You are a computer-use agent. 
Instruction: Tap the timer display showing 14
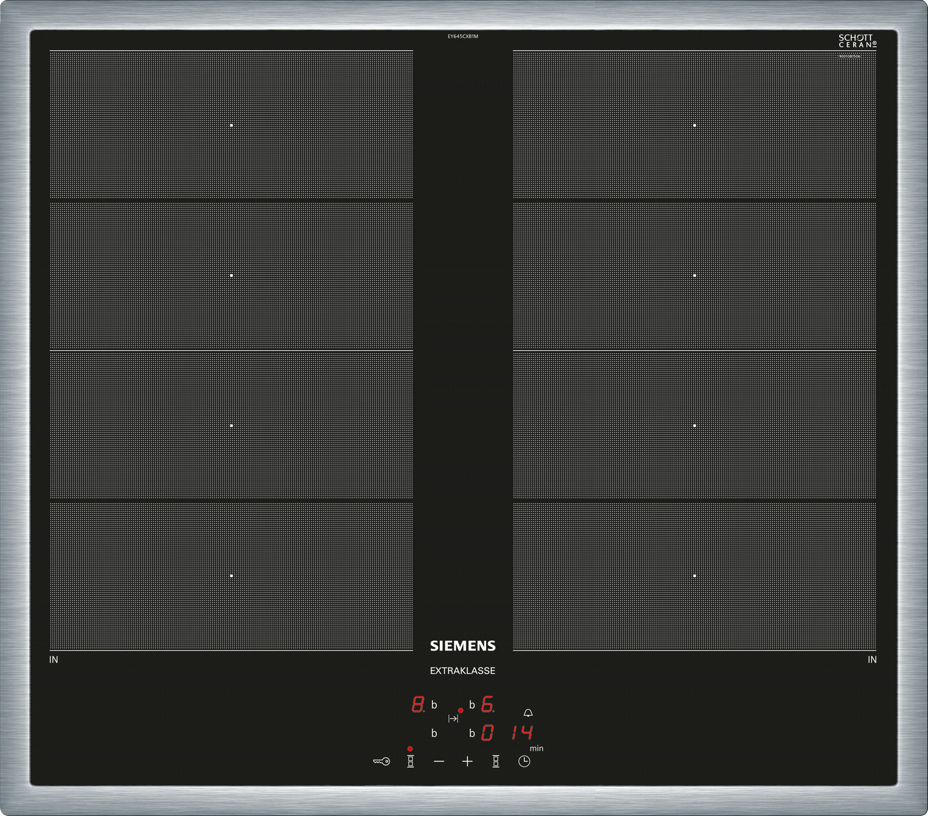[522, 732]
